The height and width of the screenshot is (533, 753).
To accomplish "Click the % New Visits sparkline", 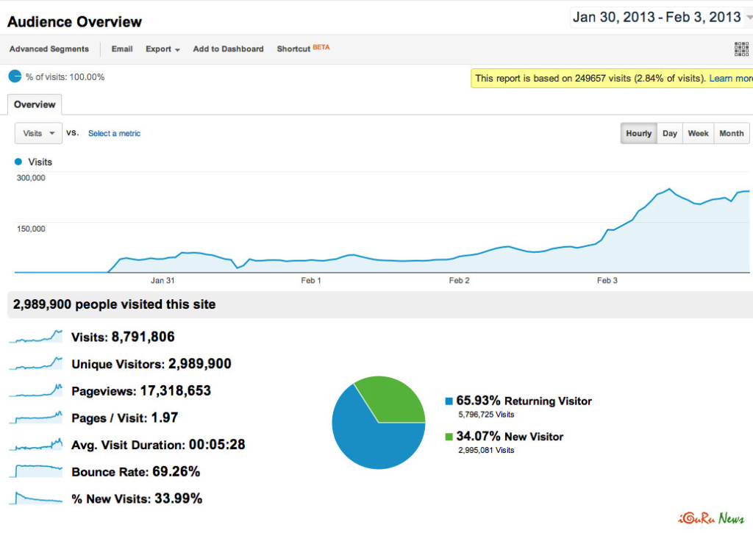I will pyautogui.click(x=36, y=498).
